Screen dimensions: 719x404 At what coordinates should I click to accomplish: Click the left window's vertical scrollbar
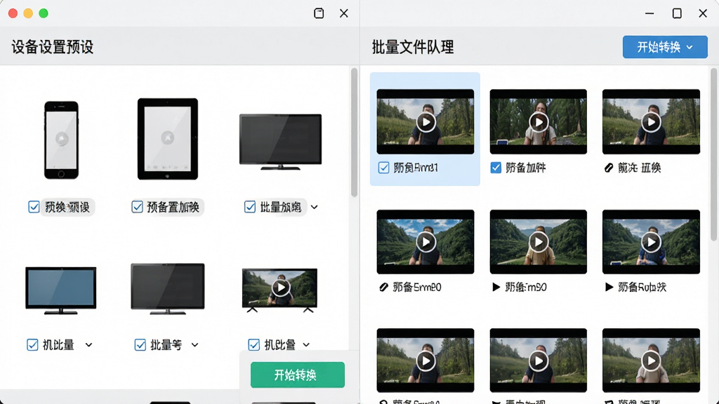(354, 133)
